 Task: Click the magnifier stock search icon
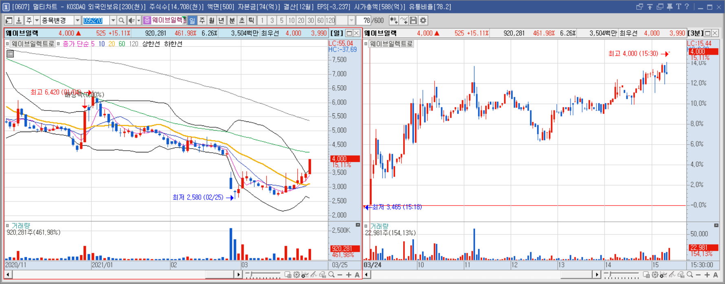[x=121, y=20]
